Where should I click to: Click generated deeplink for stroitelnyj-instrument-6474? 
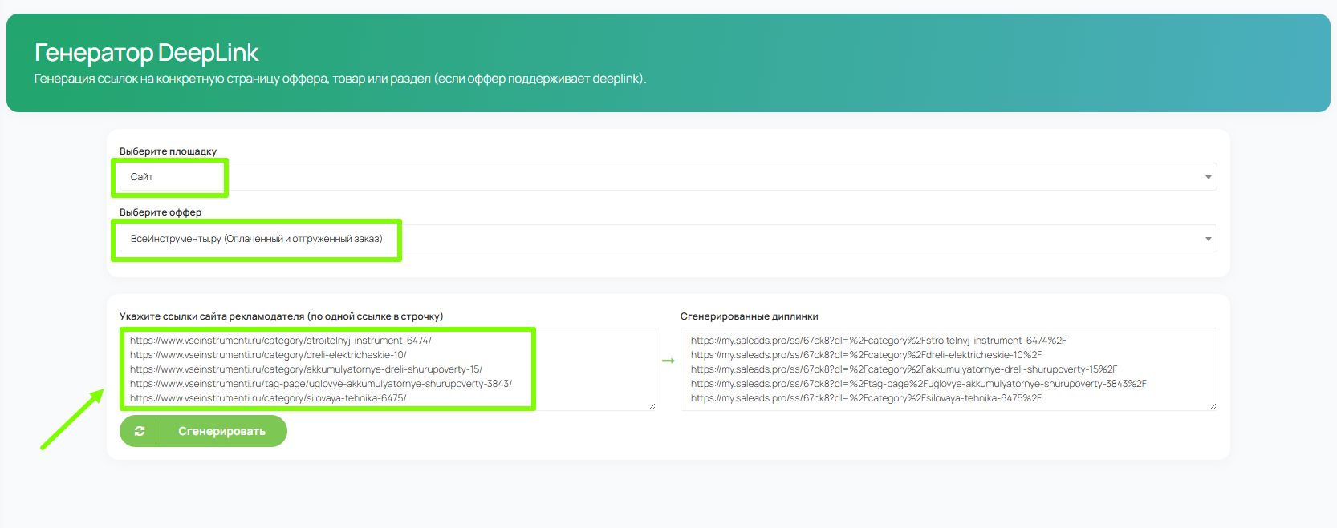(878, 341)
